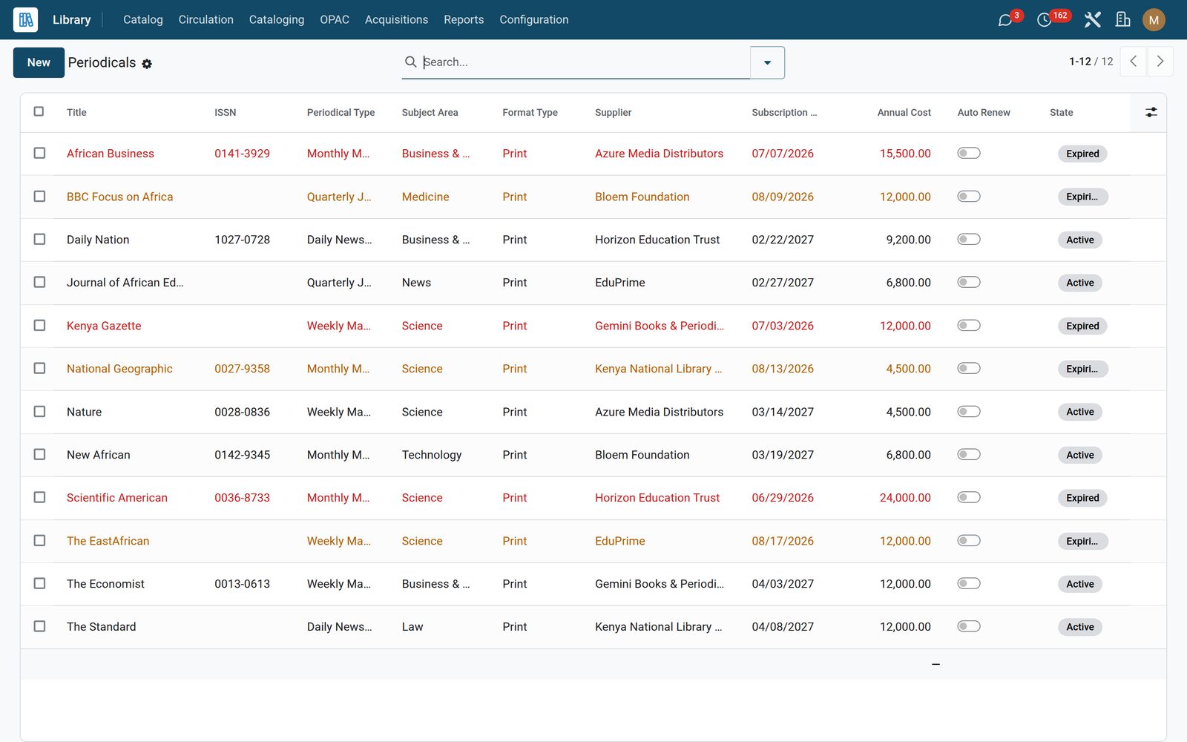This screenshot has height=742, width=1187.
Task: Open the Reports menu
Action: [464, 20]
